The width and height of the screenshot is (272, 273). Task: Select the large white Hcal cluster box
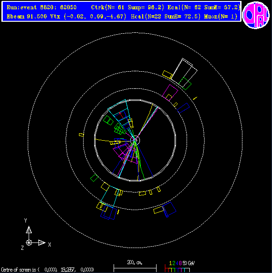[184, 72]
